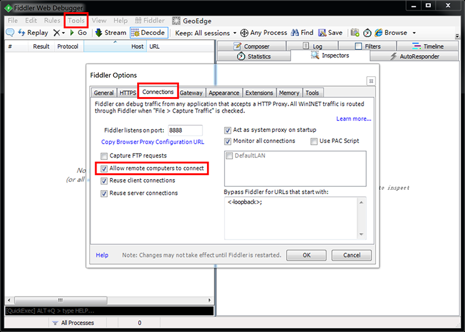This screenshot has height=332, width=465.
Task: Open the Browse dropdown arrow
Action: tap(414, 33)
